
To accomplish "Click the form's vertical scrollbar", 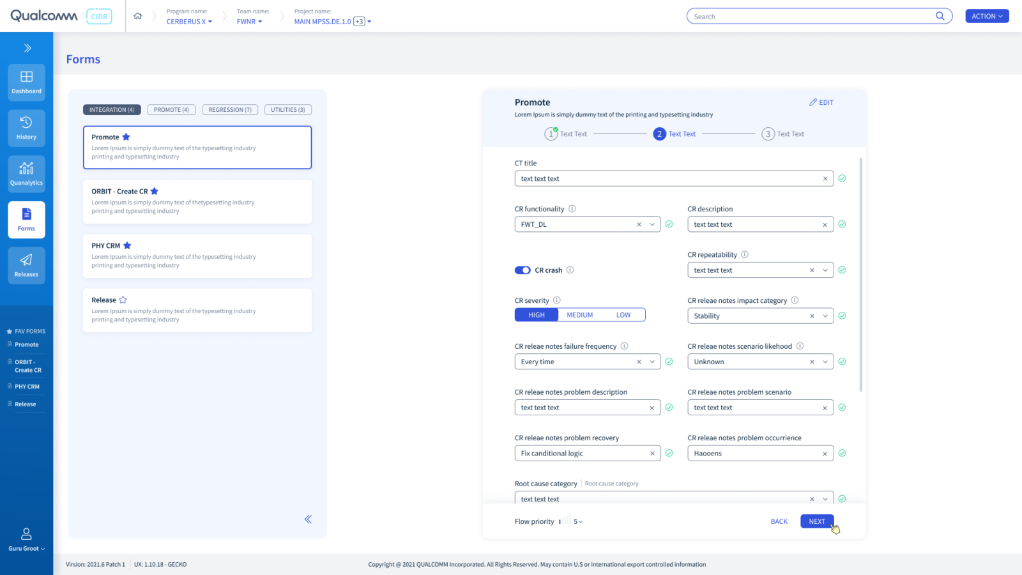I will [861, 275].
